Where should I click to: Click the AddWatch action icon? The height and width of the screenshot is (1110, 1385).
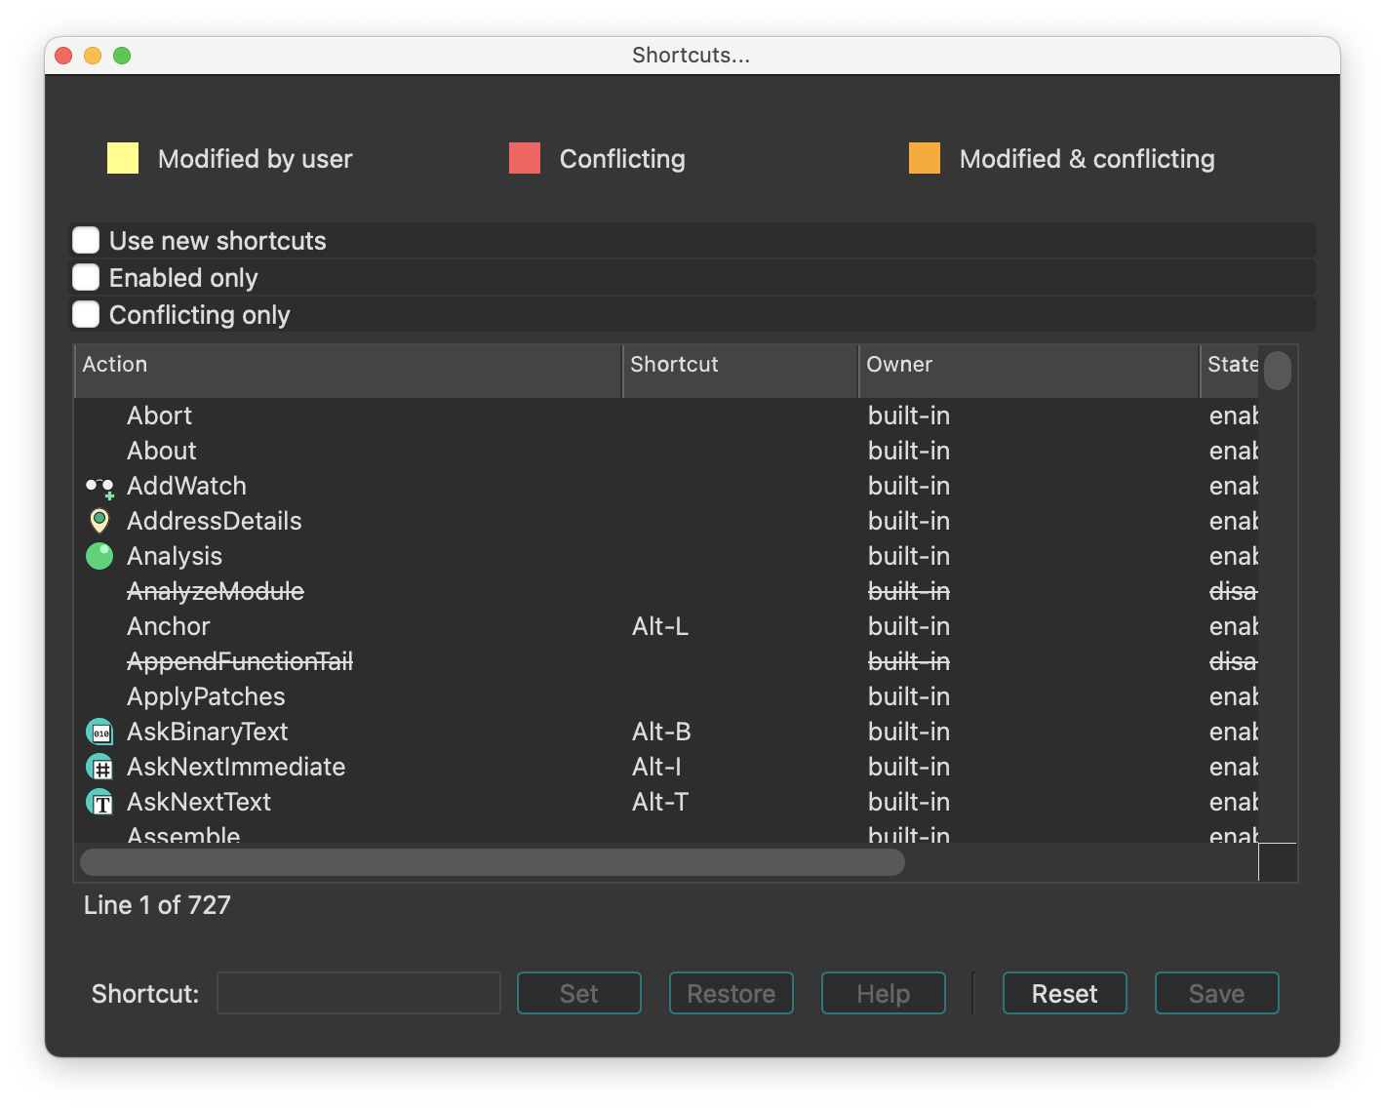(x=99, y=487)
